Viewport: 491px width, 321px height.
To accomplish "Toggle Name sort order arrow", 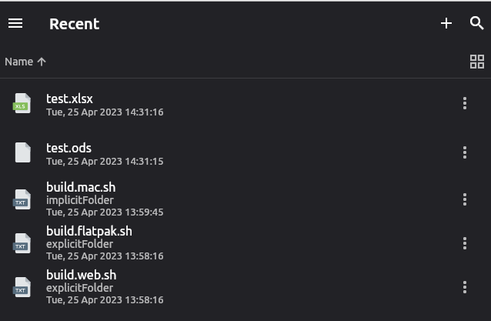I will pos(42,62).
